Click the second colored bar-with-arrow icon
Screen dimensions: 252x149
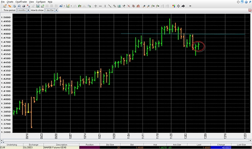pyautogui.click(x=158, y=6)
